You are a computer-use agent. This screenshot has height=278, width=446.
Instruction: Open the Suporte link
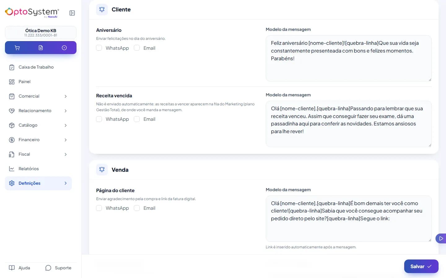(x=58, y=268)
